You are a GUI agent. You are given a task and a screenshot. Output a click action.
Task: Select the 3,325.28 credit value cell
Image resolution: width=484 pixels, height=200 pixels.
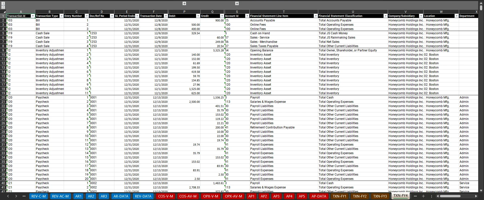tap(212, 50)
